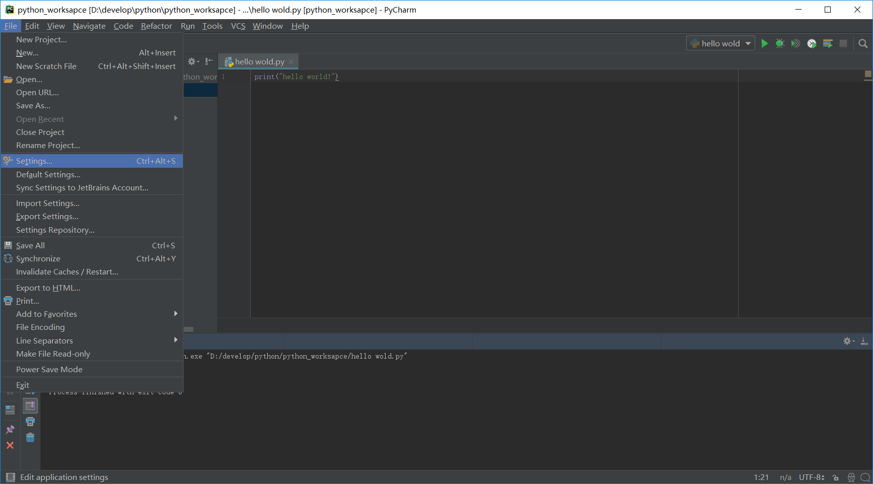Image resolution: width=873 pixels, height=484 pixels.
Task: Select Export Settings...
Action: (92, 216)
